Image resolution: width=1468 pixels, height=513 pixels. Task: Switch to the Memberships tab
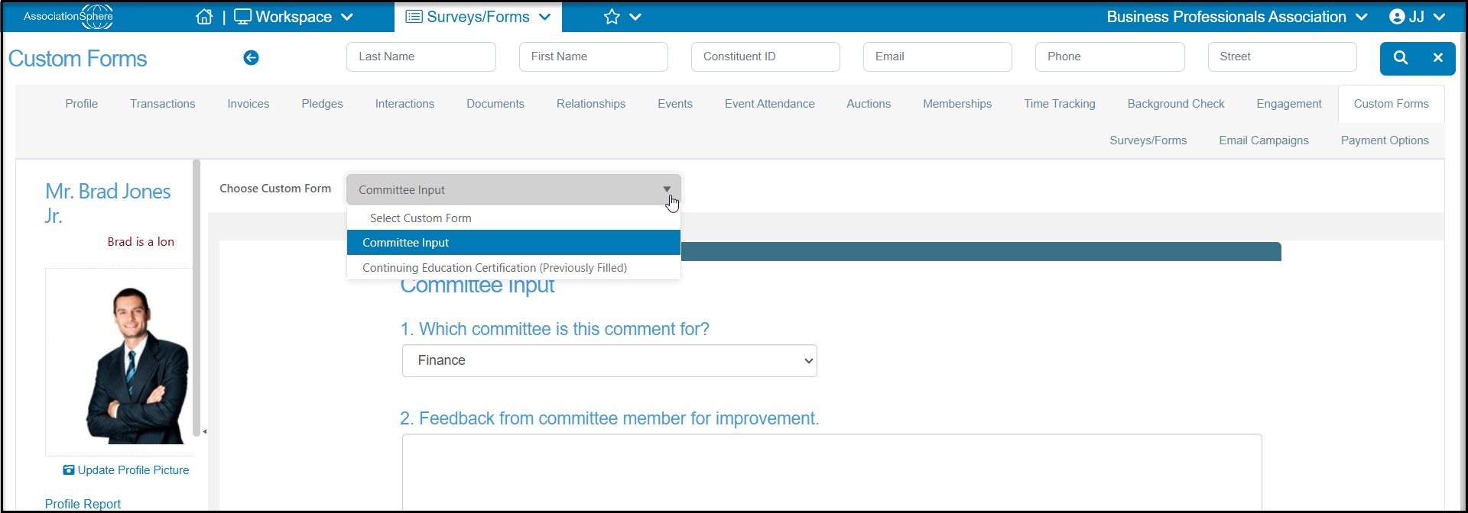point(957,104)
